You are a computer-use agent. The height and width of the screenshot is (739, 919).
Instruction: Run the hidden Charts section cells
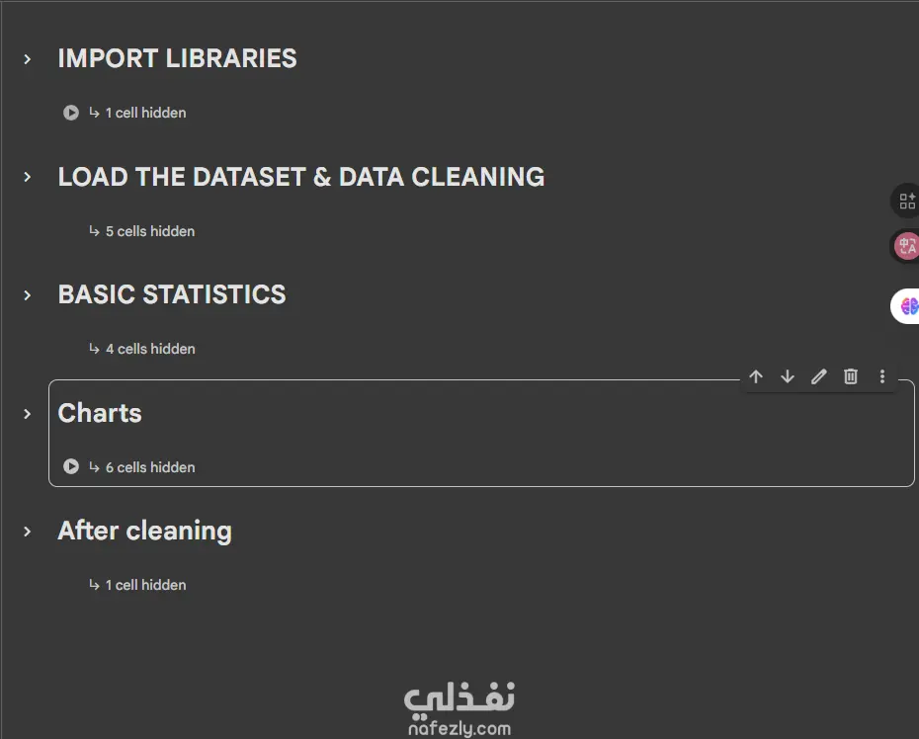71,466
